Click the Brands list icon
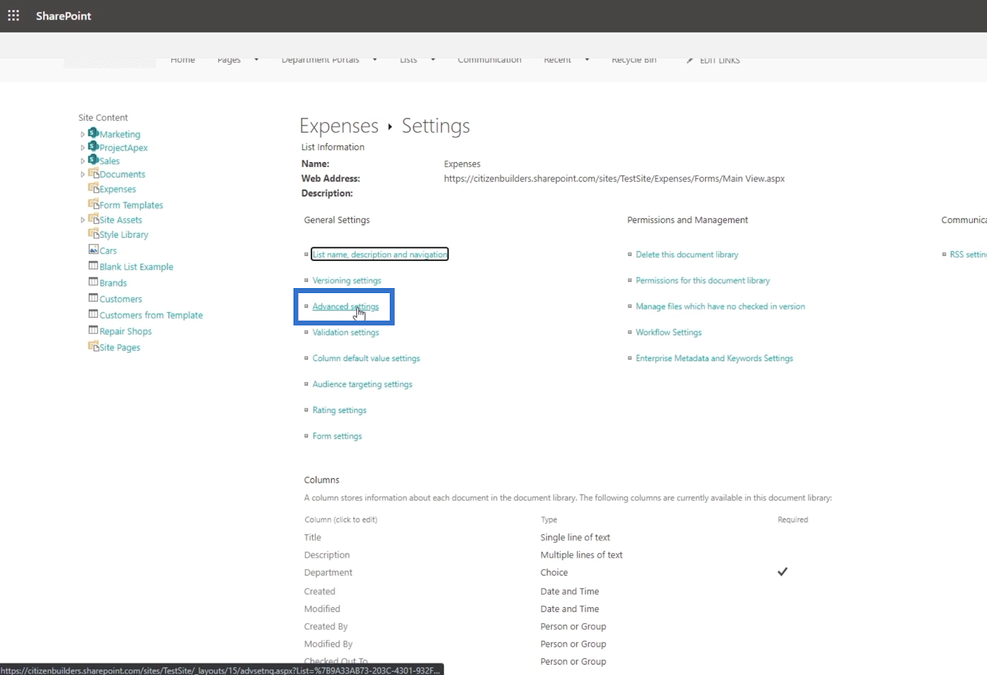The width and height of the screenshot is (987, 675). (94, 281)
